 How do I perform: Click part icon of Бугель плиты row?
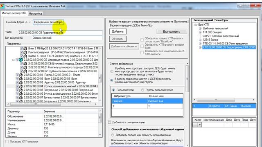click(x=21, y=97)
